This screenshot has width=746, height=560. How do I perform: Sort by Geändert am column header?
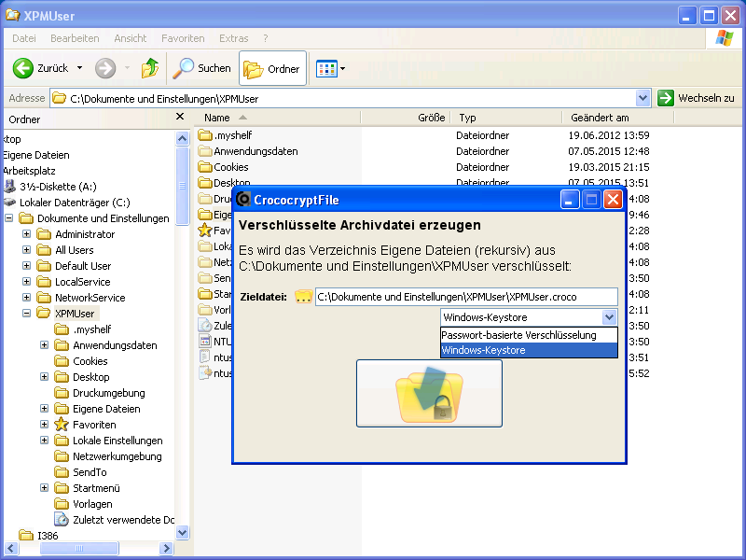tap(618, 118)
